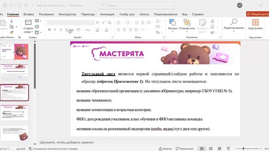Image resolution: width=269 pixels, height=151 pixels.
Task: Increase list indent icon
Action: click(142, 23)
